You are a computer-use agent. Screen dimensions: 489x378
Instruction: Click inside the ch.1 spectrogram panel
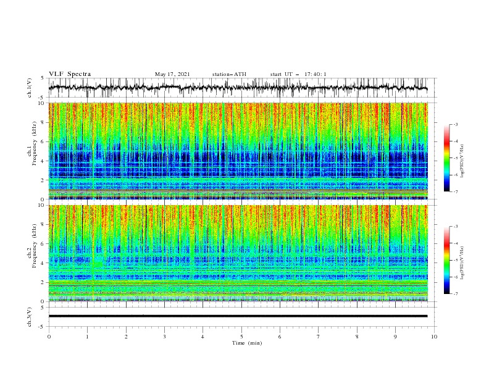238,151
